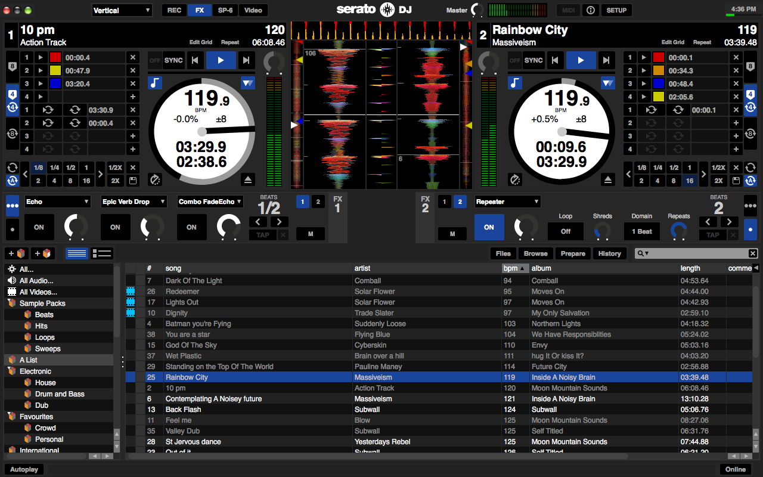Viewport: 763px width, 477px height.
Task: Skip to next track on deck 2
Action: point(606,60)
